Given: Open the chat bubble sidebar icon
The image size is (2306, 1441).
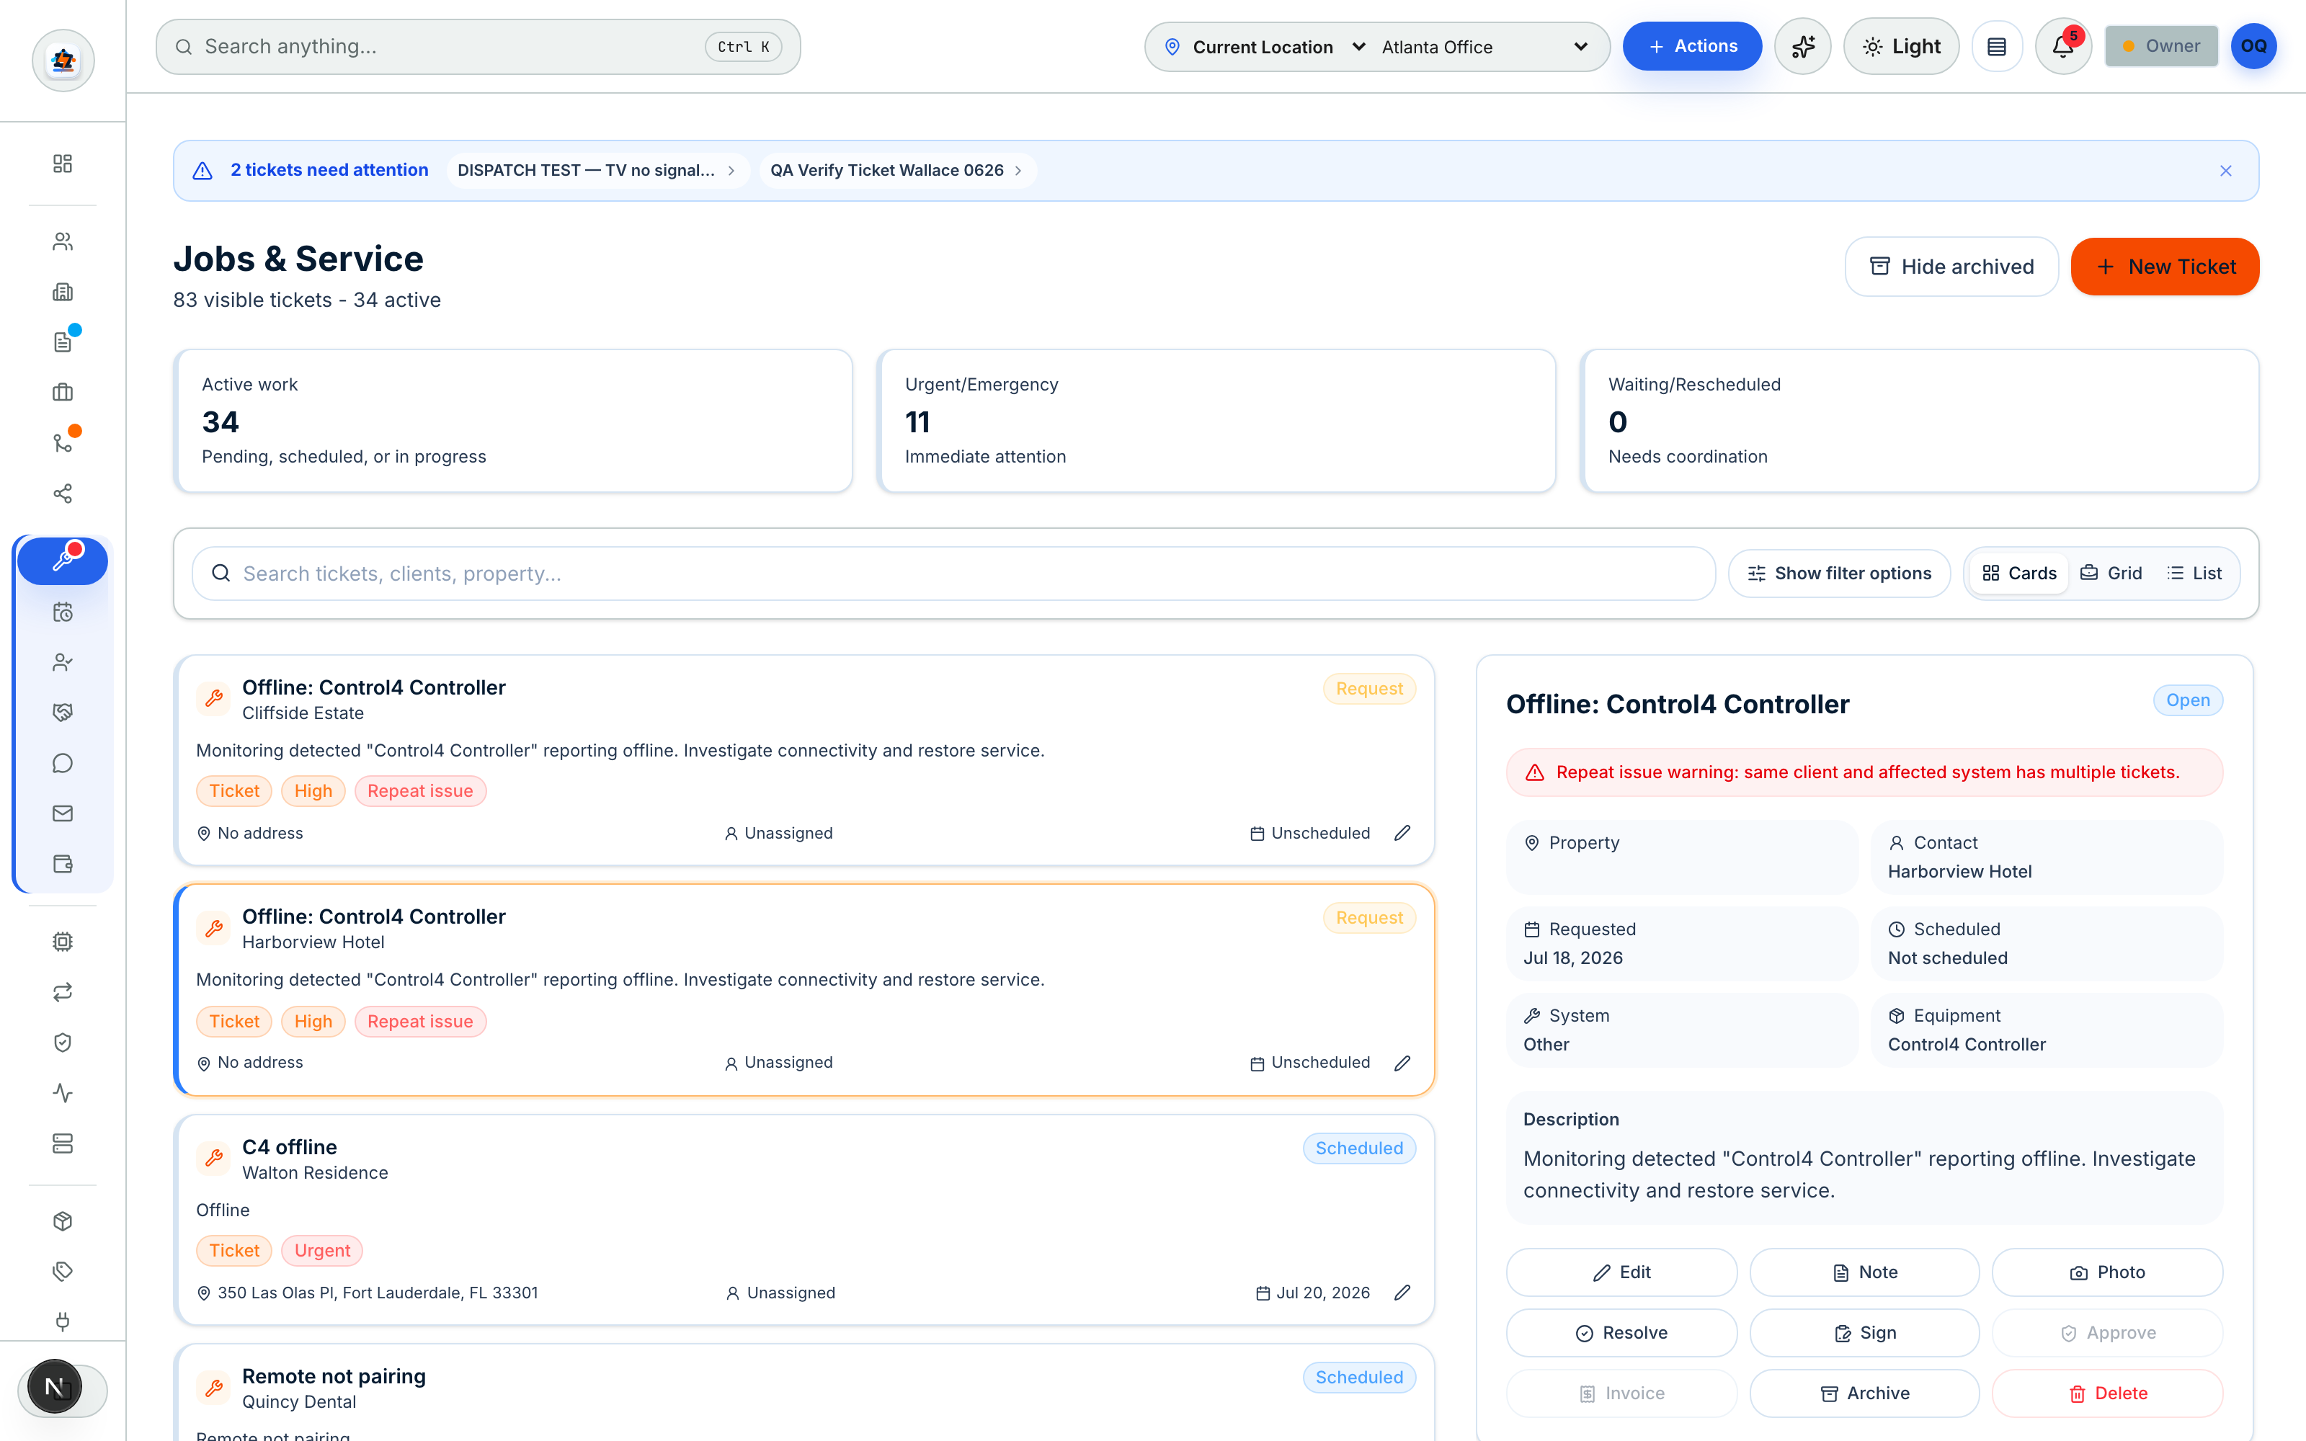Looking at the screenshot, I should click(x=63, y=764).
